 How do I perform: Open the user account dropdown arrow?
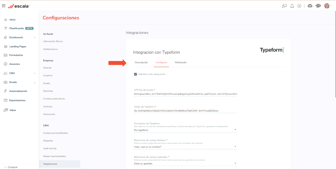(332, 6)
